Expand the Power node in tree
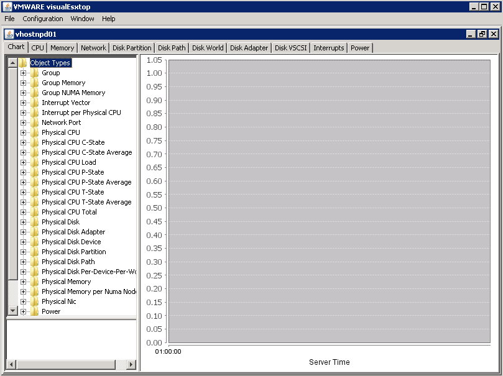The height and width of the screenshot is (376, 503). (x=23, y=311)
